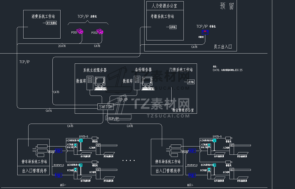Select cyan 入口远距离读卡机 reader at 出口一
Image resolution: width=295 pixels, height=189 pixels.
81,140
